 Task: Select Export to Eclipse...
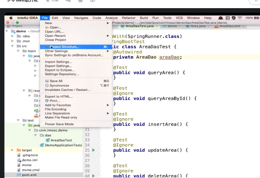[76, 70]
